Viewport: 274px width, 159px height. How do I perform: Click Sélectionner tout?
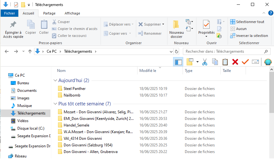tap(247, 22)
